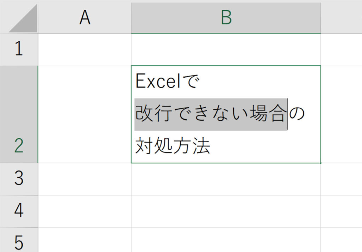Click cell B4
362x252 pixels.
click(226, 211)
